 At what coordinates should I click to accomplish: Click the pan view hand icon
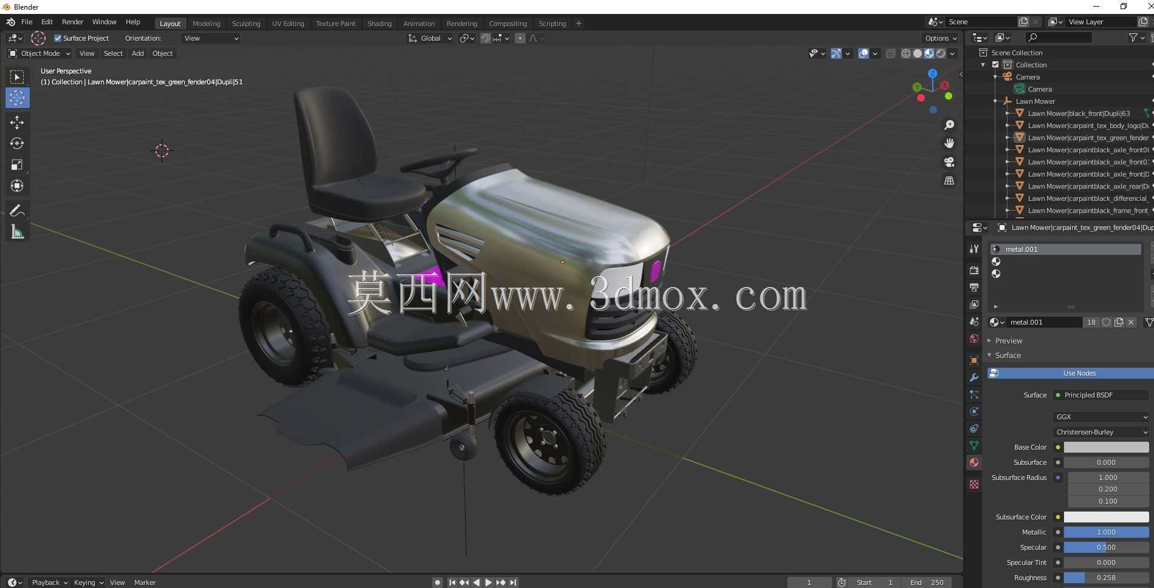[949, 144]
